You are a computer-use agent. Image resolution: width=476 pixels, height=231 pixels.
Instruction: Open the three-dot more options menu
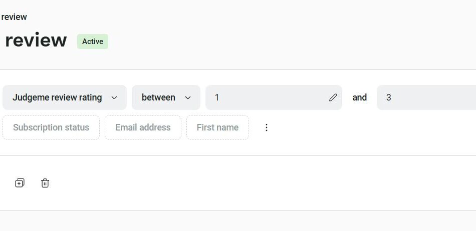click(x=267, y=127)
